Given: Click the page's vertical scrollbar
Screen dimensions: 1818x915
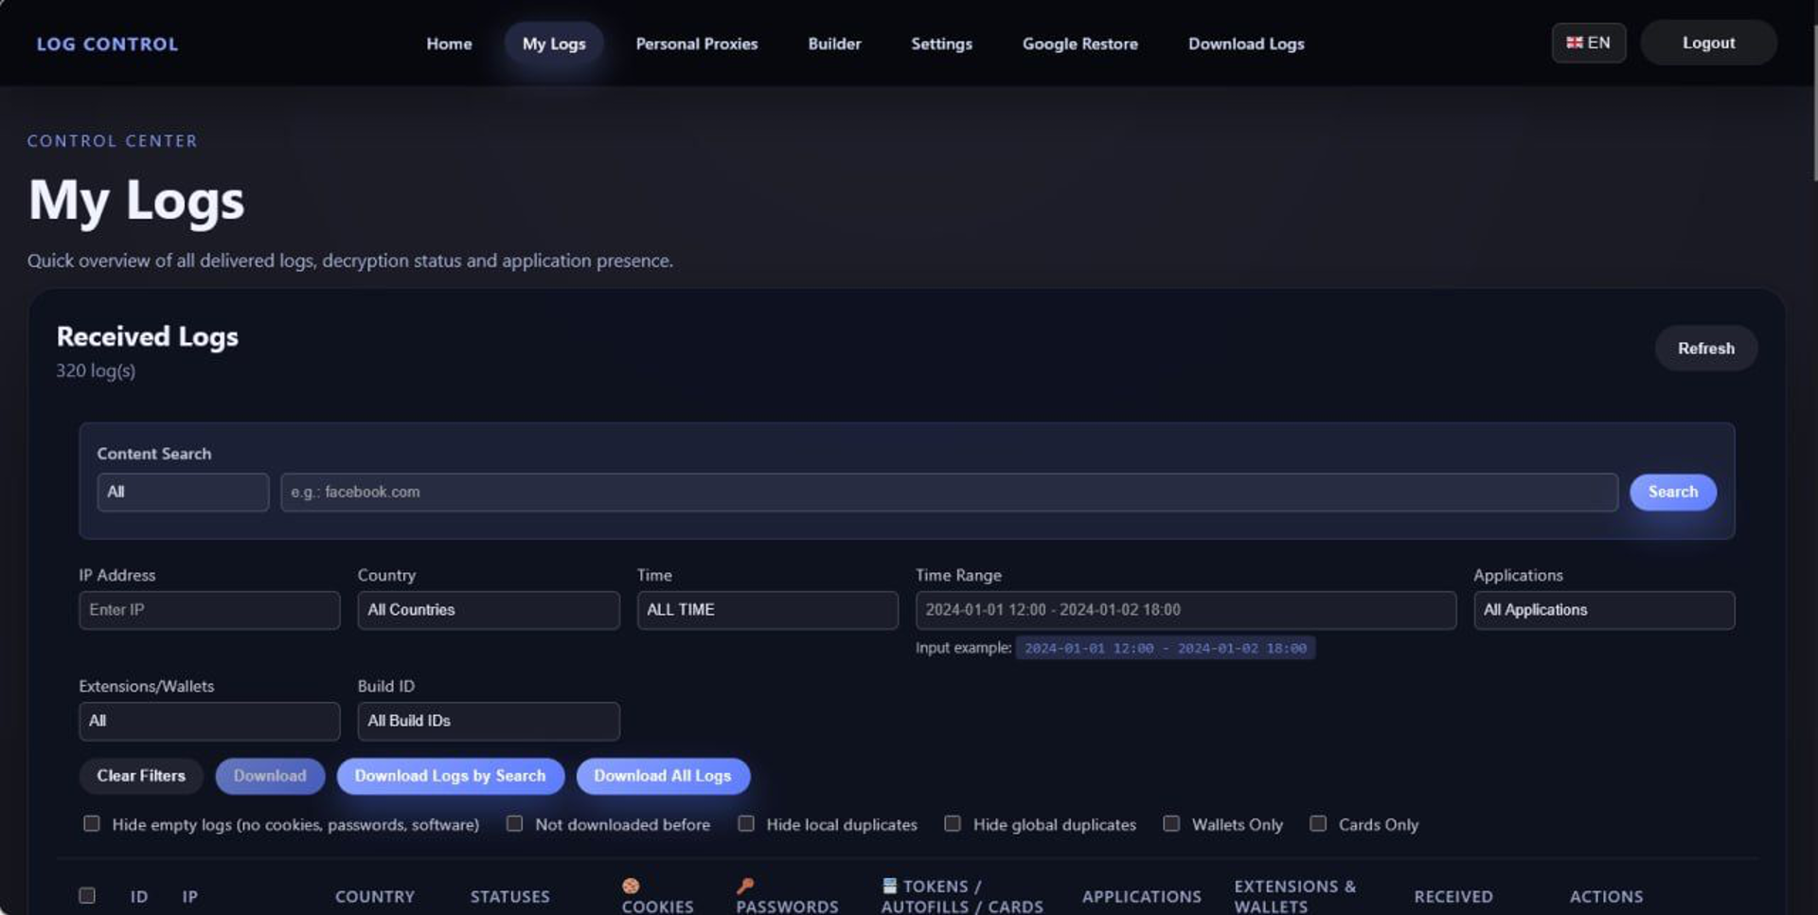Looking at the screenshot, I should 1813,104.
